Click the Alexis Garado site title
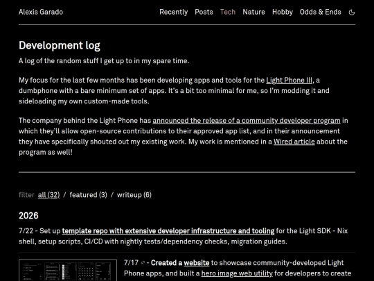This screenshot has width=374, height=281. click(x=41, y=12)
